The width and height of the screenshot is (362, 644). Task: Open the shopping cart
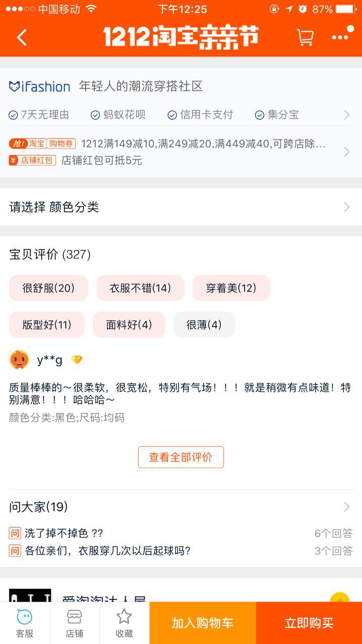point(305,37)
